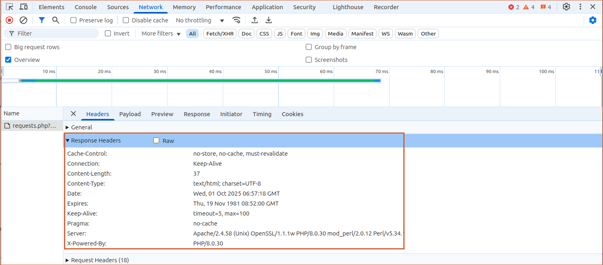Stop recording network log
The width and height of the screenshot is (603, 265).
[10, 20]
